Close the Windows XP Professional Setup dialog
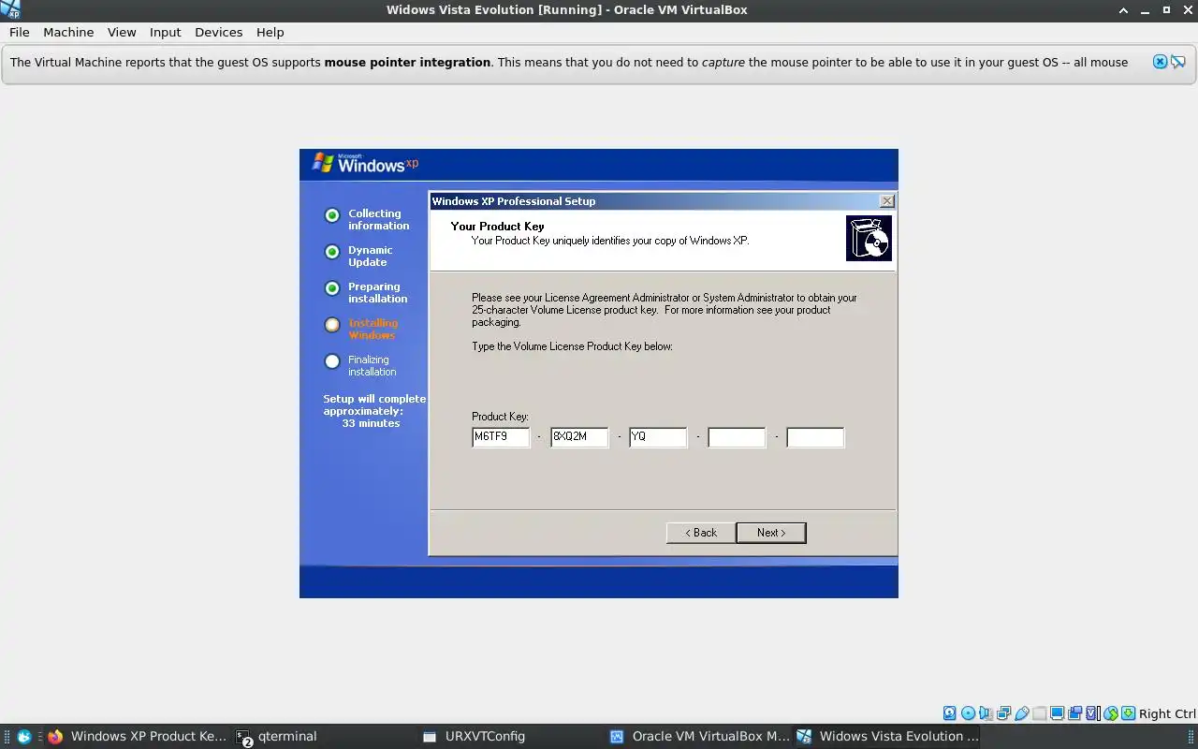Image resolution: width=1198 pixels, height=749 pixels. [x=887, y=201]
